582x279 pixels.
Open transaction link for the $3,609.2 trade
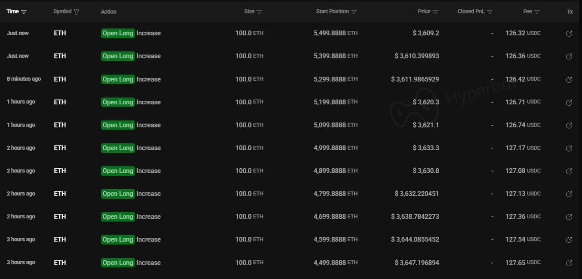pyautogui.click(x=569, y=34)
